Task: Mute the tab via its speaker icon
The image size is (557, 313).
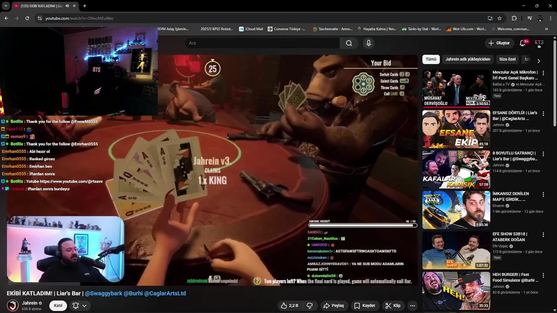Action: [x=67, y=6]
